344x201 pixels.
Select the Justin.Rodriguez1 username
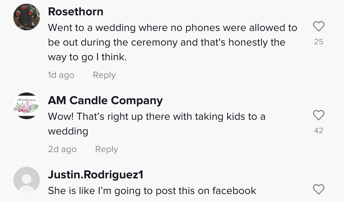click(95, 175)
